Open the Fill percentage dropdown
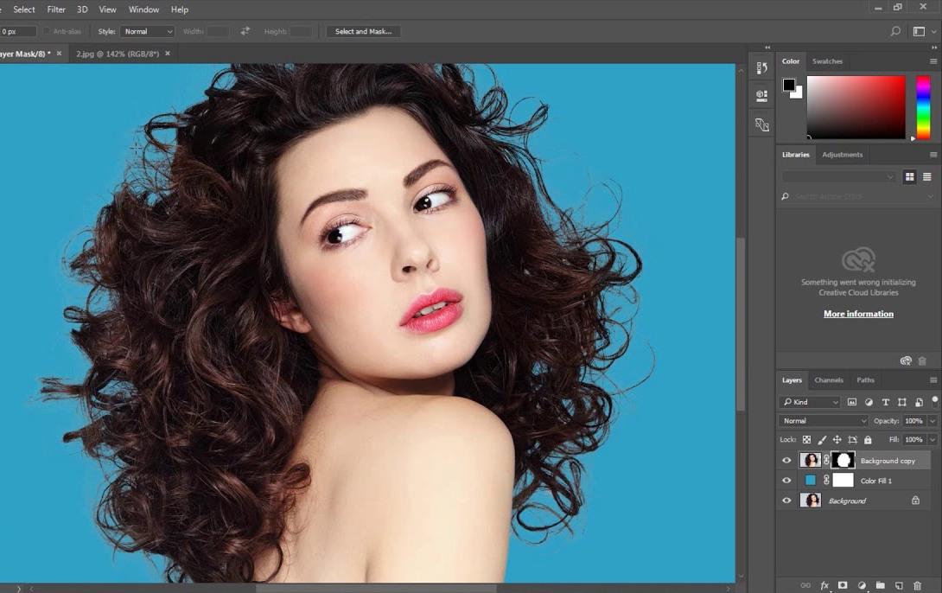Image resolution: width=942 pixels, height=593 pixels. pyautogui.click(x=932, y=439)
